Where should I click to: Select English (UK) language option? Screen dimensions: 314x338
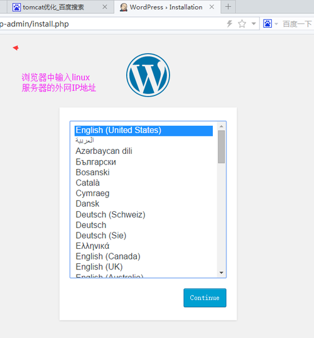click(144, 267)
